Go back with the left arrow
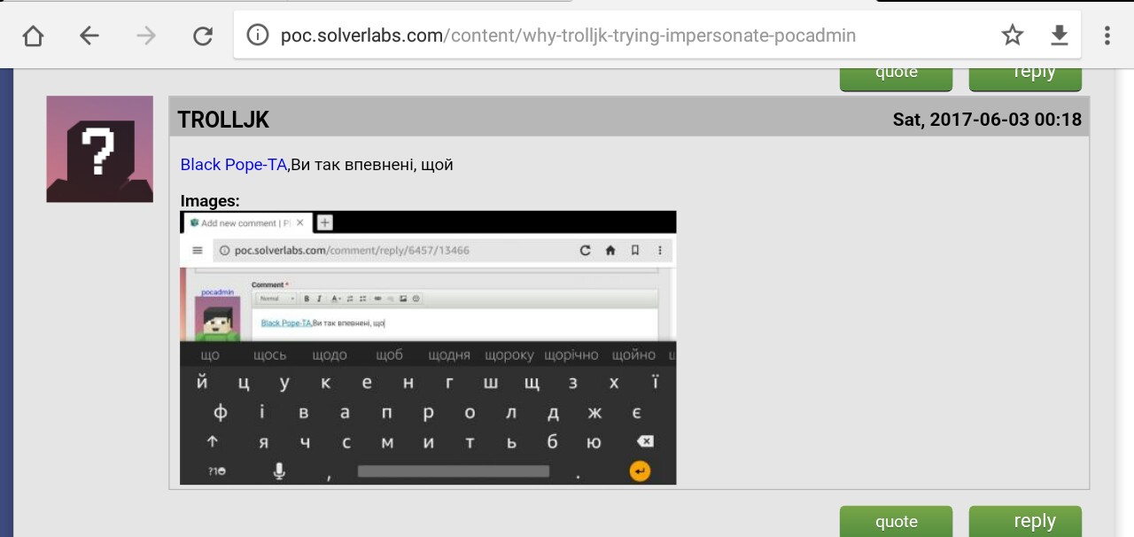1134x537 pixels. (x=89, y=35)
